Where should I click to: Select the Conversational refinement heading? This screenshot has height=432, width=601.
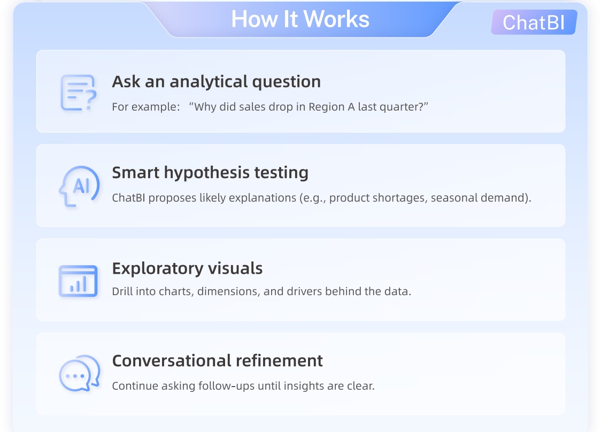pyautogui.click(x=217, y=360)
